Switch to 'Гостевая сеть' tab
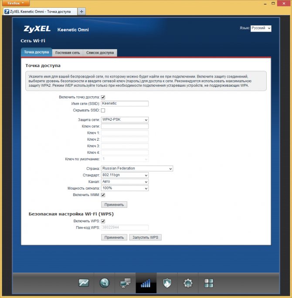The width and height of the screenshot is (292, 298). pyautogui.click(x=68, y=53)
